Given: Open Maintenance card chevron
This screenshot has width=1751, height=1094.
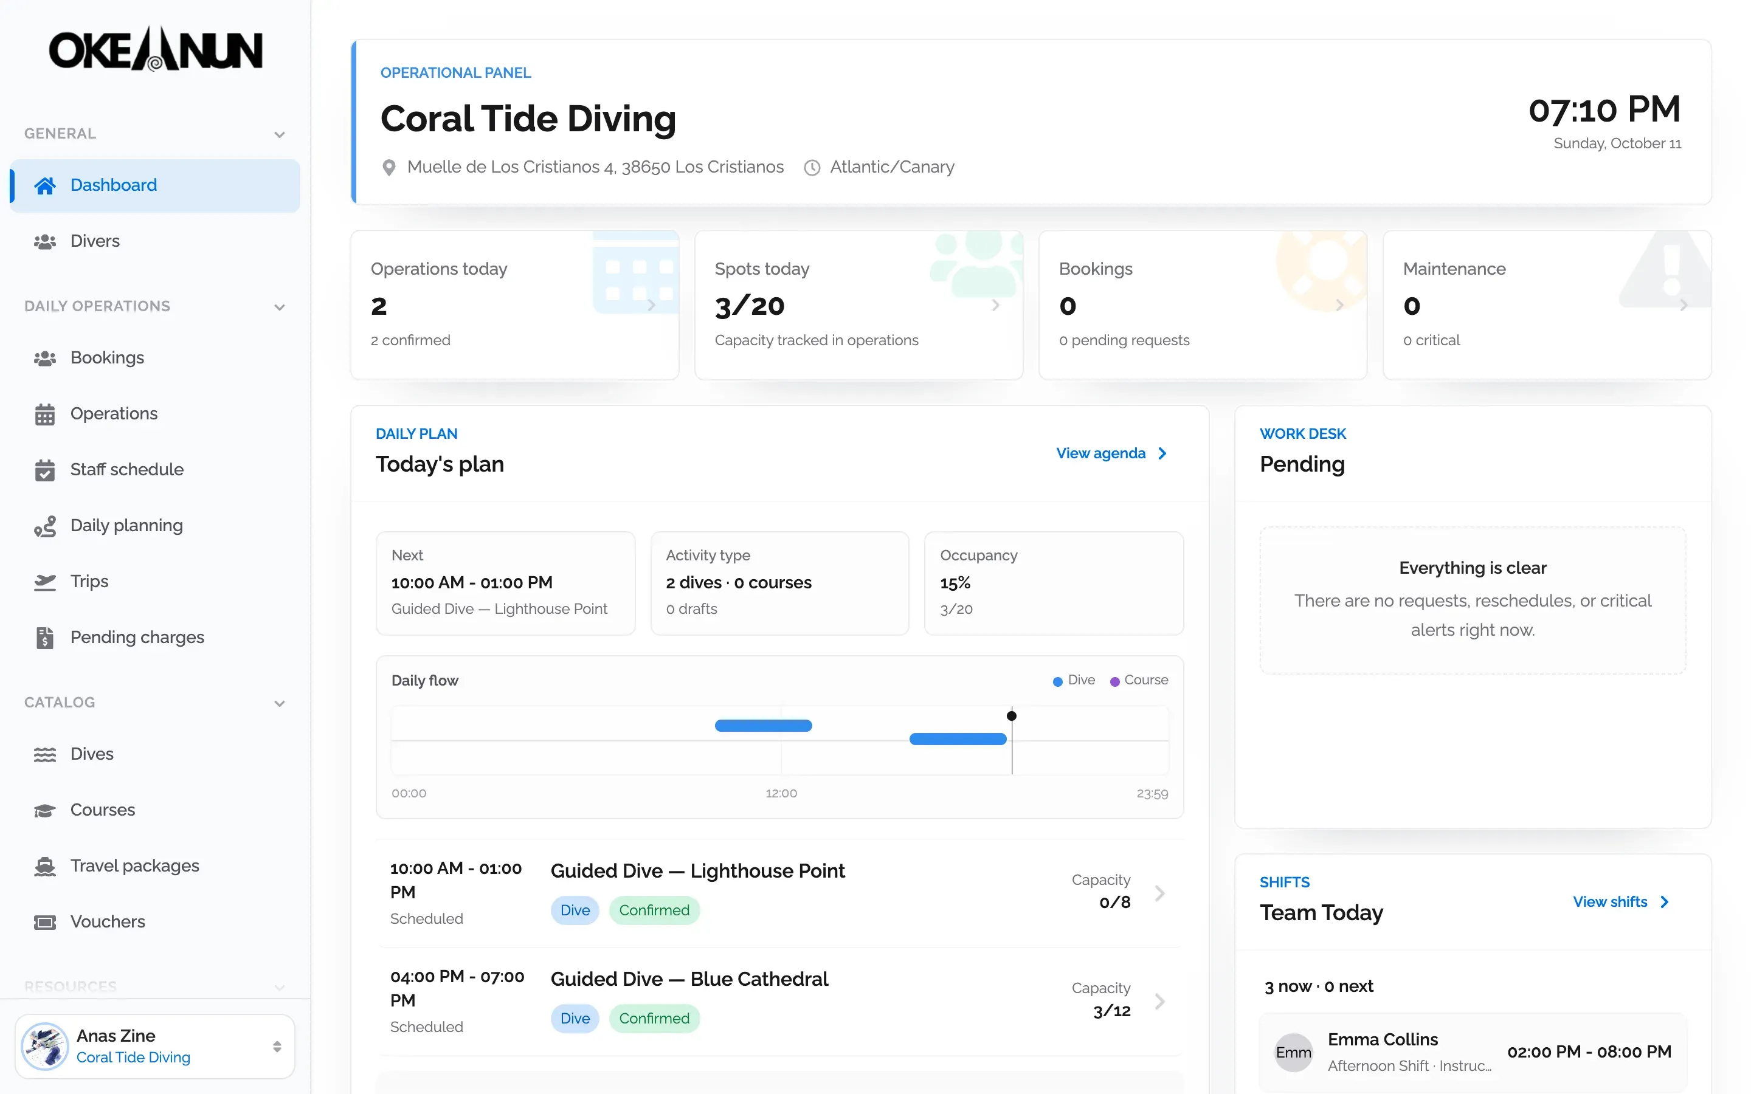Looking at the screenshot, I should (1684, 305).
